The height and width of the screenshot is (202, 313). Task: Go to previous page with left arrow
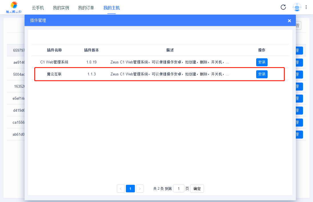[x=121, y=189]
